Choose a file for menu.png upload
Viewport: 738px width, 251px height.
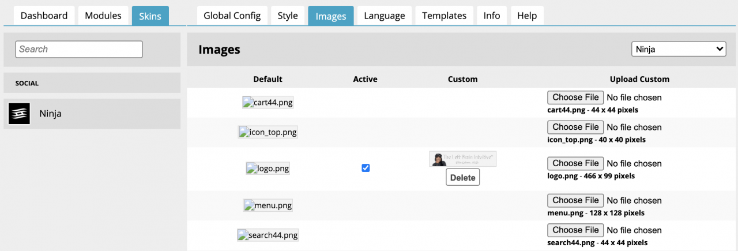pos(575,200)
